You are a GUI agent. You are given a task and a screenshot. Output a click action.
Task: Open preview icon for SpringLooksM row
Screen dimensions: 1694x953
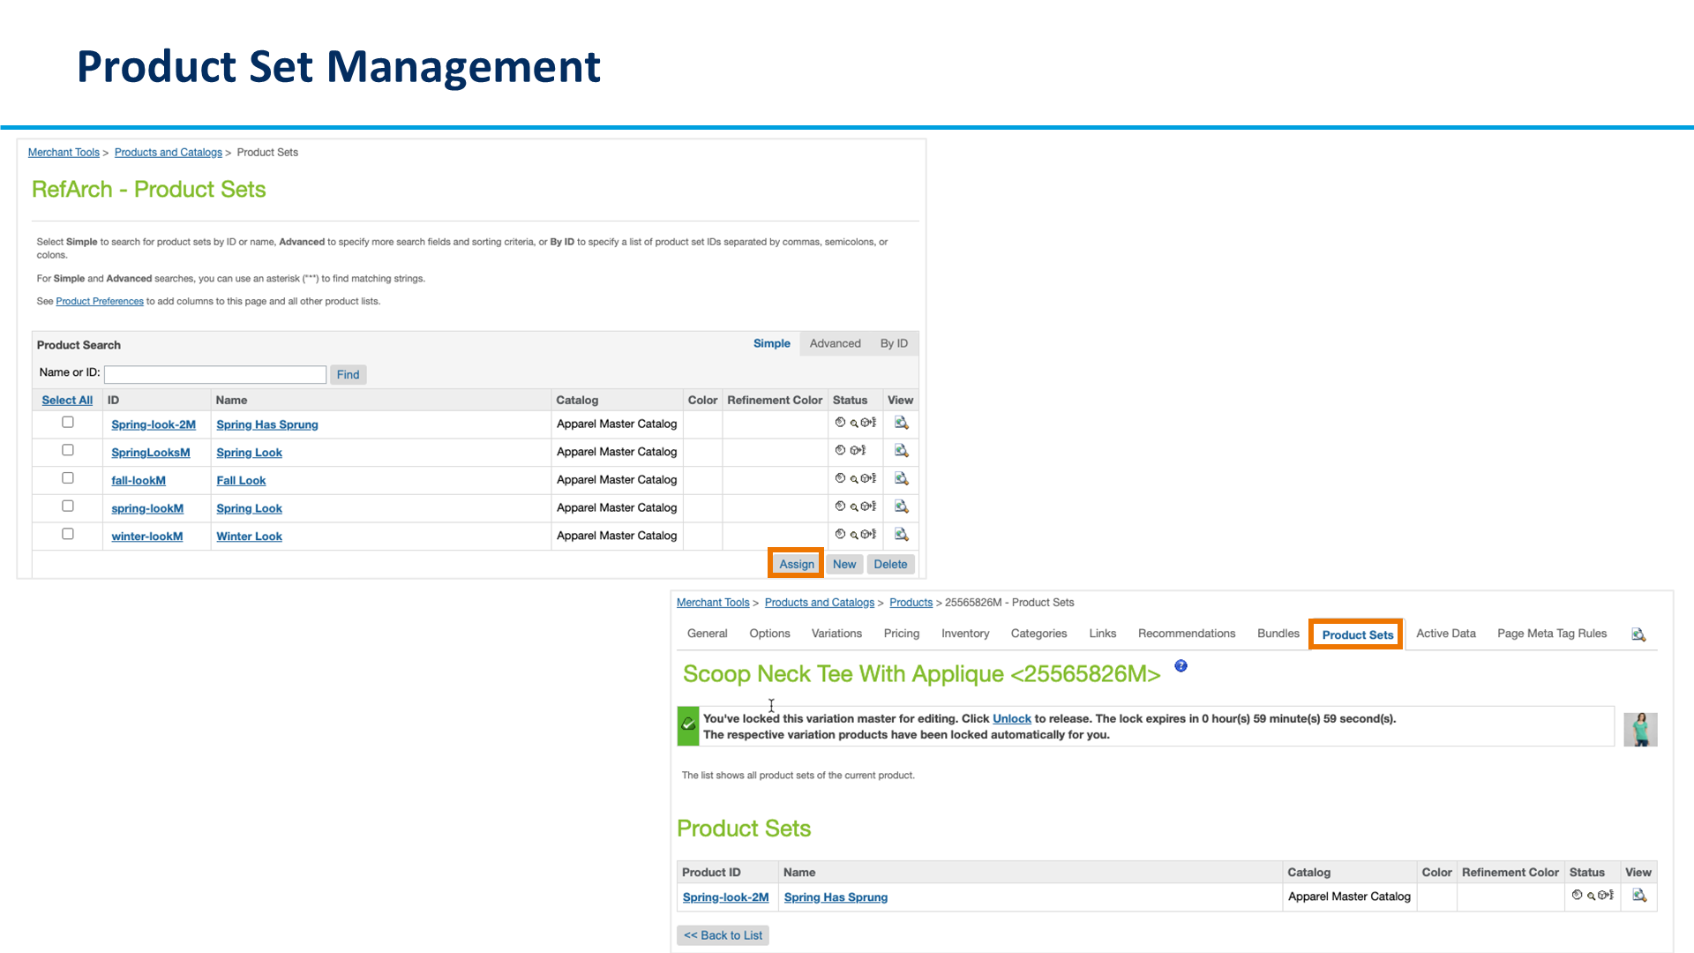(901, 451)
